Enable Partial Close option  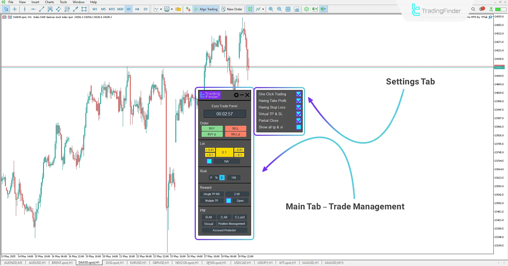[299, 120]
